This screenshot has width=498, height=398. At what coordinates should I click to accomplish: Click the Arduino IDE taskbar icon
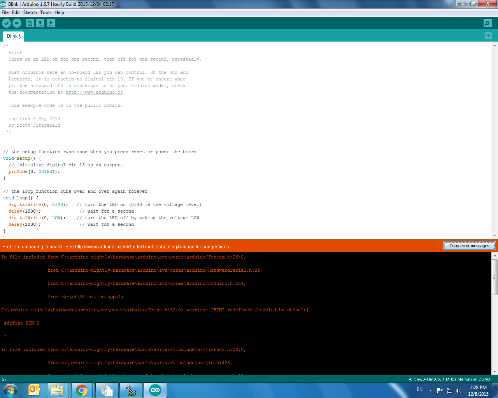click(x=155, y=390)
